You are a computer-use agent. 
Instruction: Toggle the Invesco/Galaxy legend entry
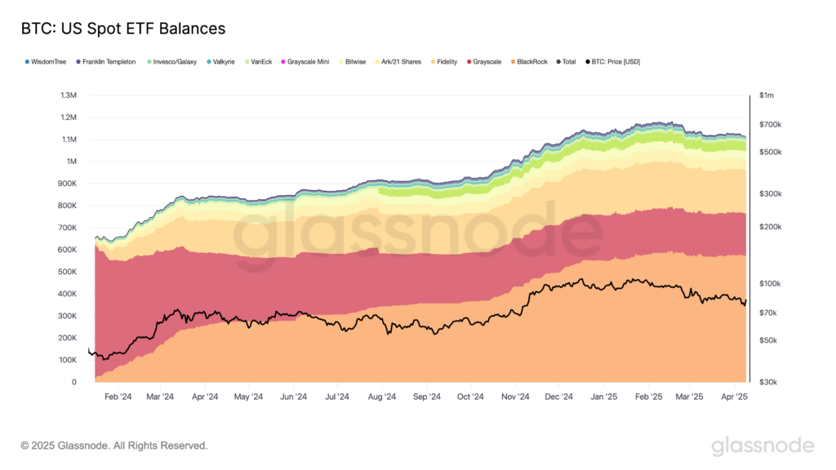coord(175,62)
